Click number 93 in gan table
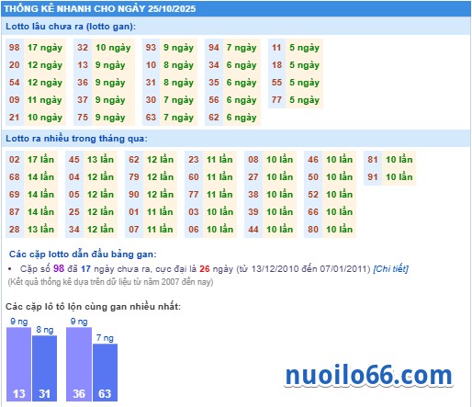This screenshot has width=472, height=407. coord(151,48)
